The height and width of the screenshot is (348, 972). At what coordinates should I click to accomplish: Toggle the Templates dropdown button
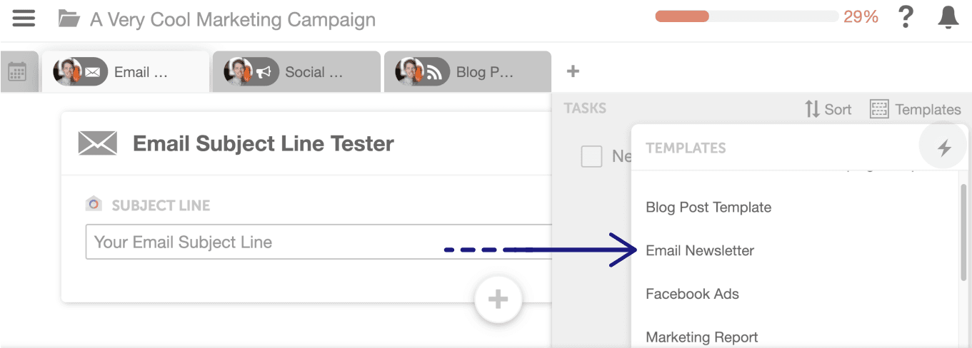(x=916, y=109)
